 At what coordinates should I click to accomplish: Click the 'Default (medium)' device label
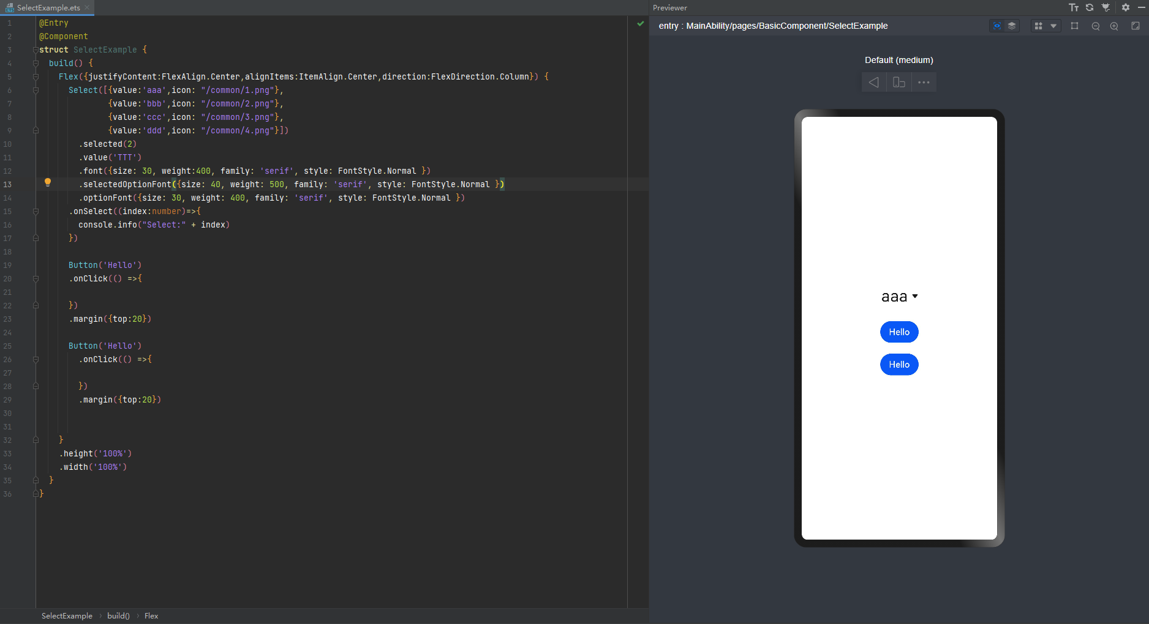(899, 60)
